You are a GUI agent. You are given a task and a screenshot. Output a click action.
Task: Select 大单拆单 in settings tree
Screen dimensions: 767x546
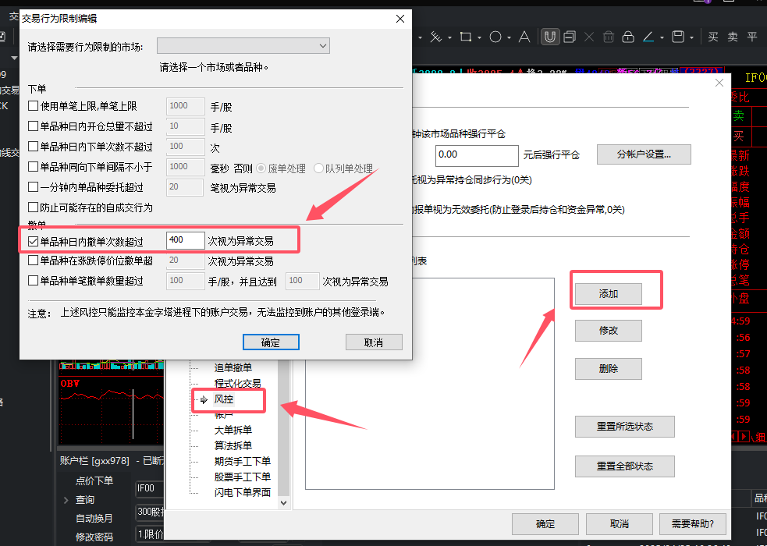point(233,430)
